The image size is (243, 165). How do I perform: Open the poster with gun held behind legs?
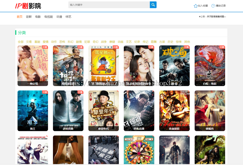click(68, 150)
